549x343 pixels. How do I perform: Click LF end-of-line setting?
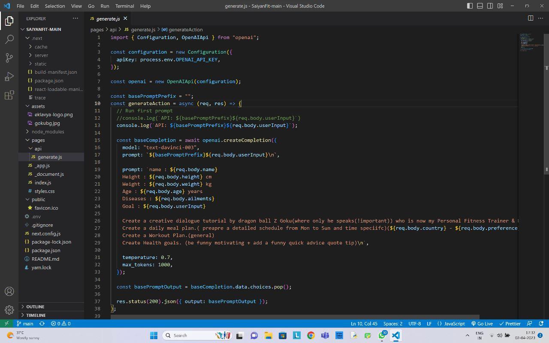(429, 324)
